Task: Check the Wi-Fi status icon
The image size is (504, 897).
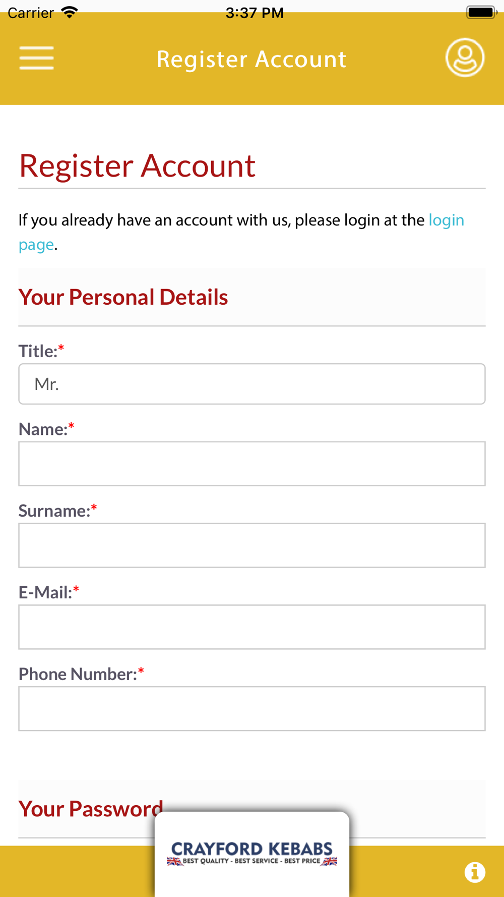Action: (70, 13)
